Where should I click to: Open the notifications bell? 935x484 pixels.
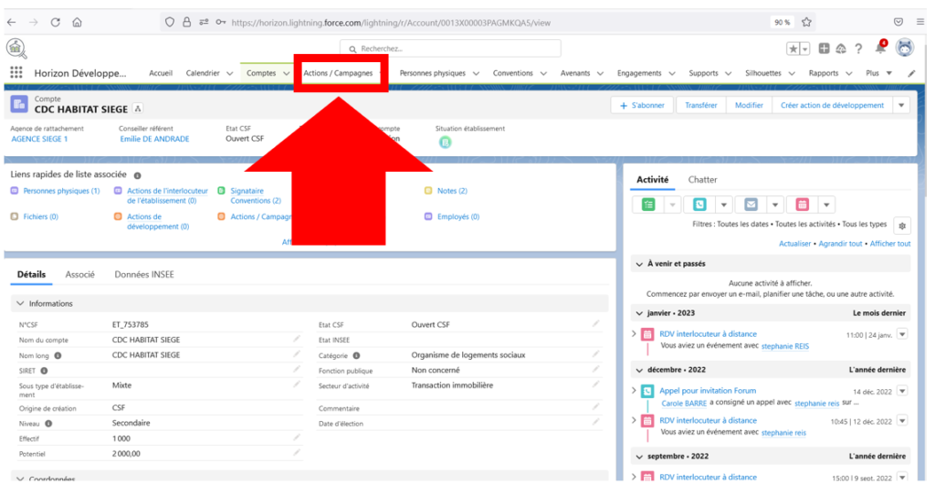coord(881,48)
